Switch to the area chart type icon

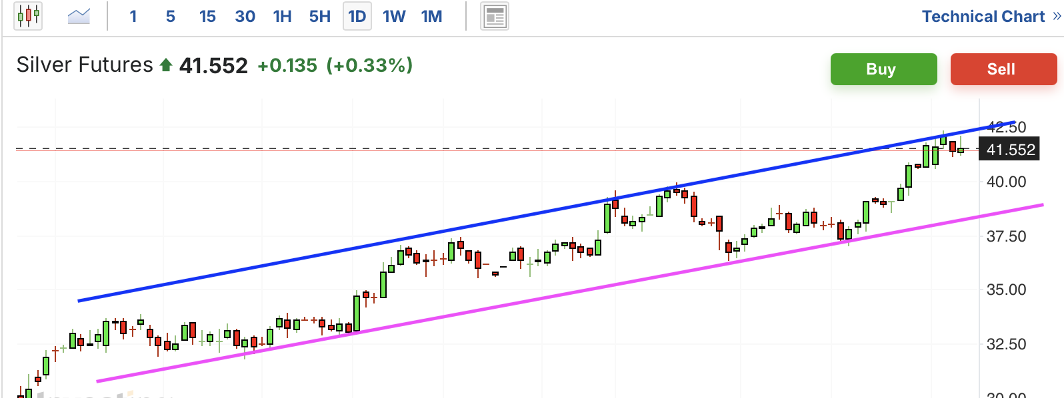[79, 16]
